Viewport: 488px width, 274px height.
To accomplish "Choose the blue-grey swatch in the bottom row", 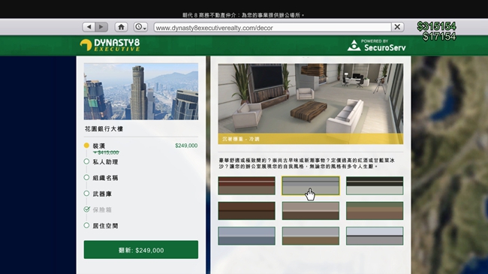I will point(246,236).
